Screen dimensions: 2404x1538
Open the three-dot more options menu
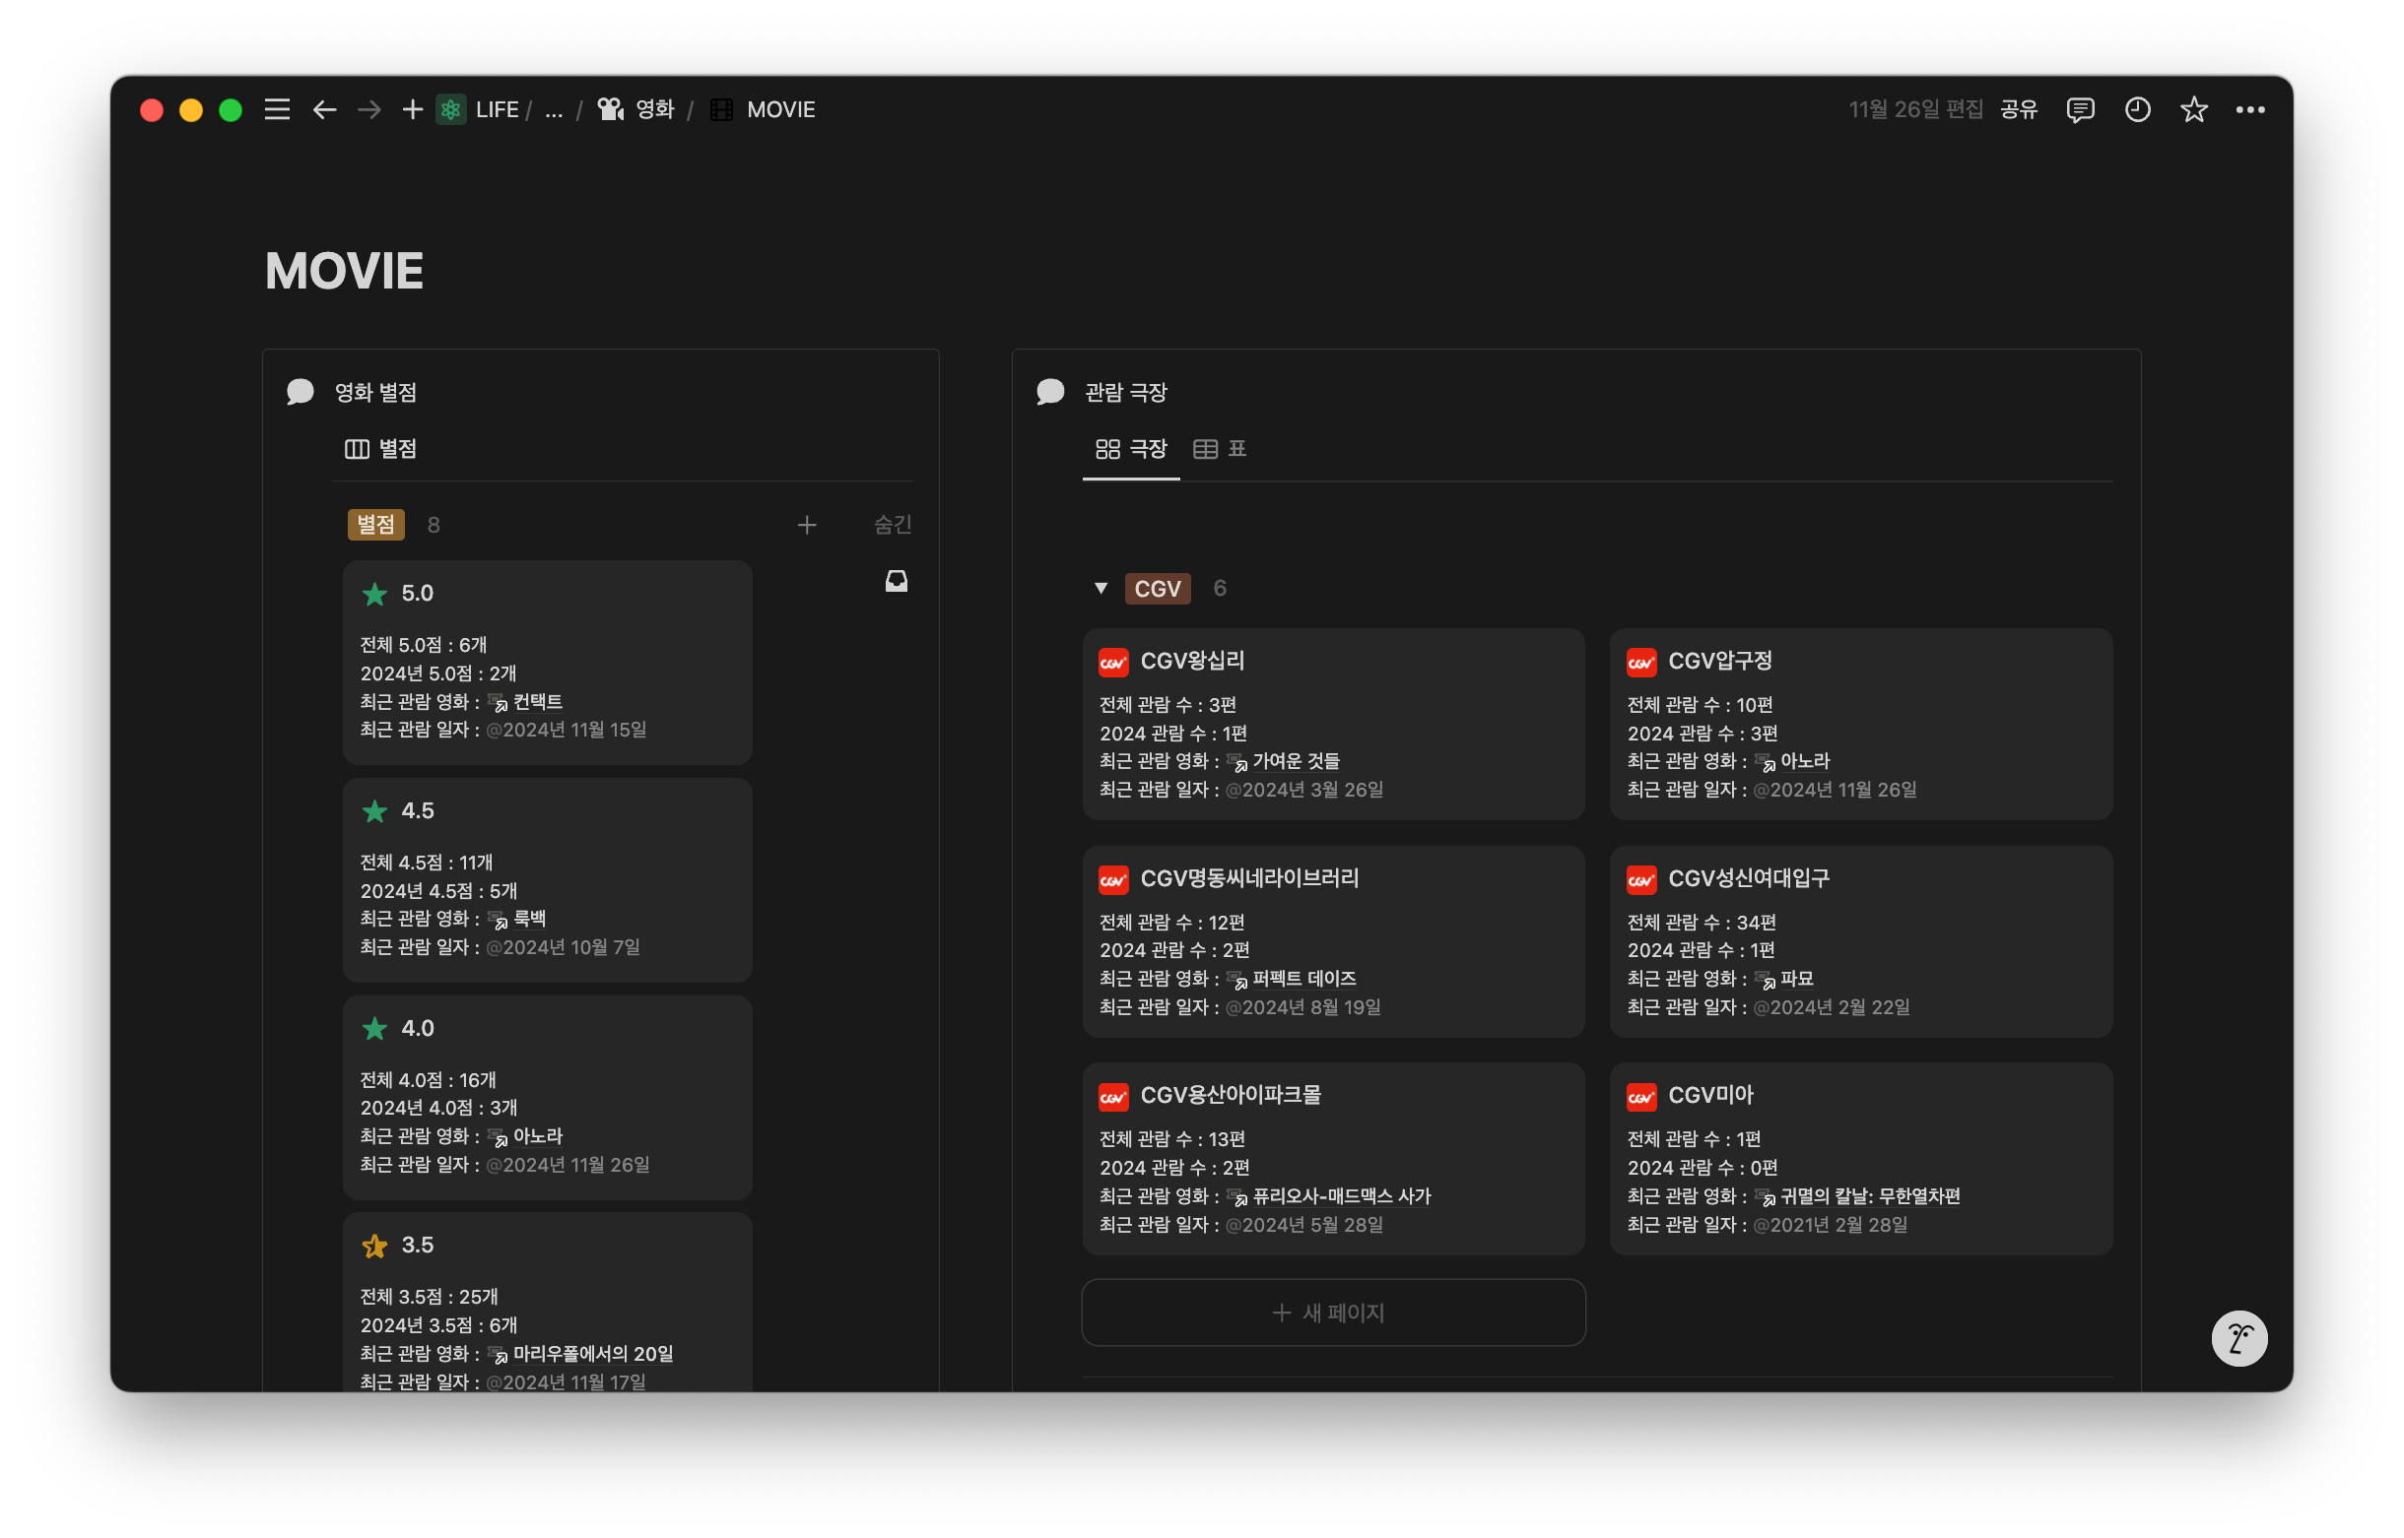[2249, 110]
